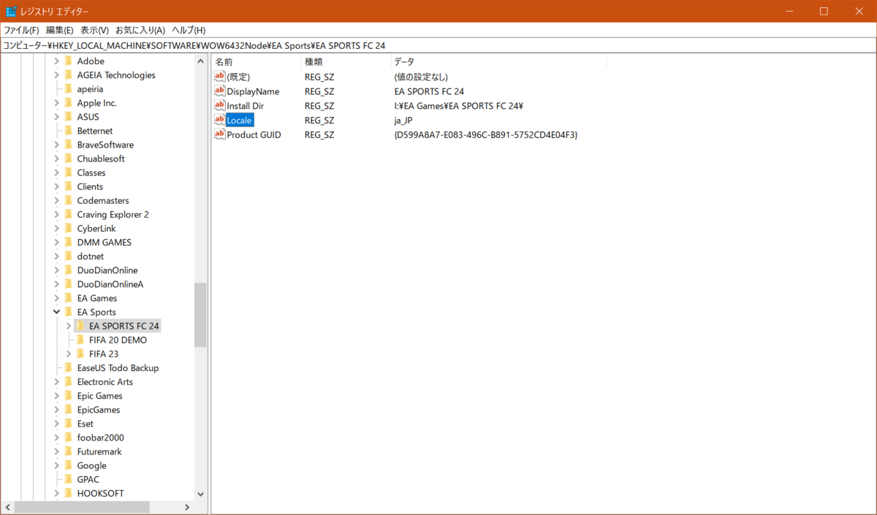Click the tree pane scroll-up arrow
The image size is (877, 515).
pyautogui.click(x=200, y=61)
